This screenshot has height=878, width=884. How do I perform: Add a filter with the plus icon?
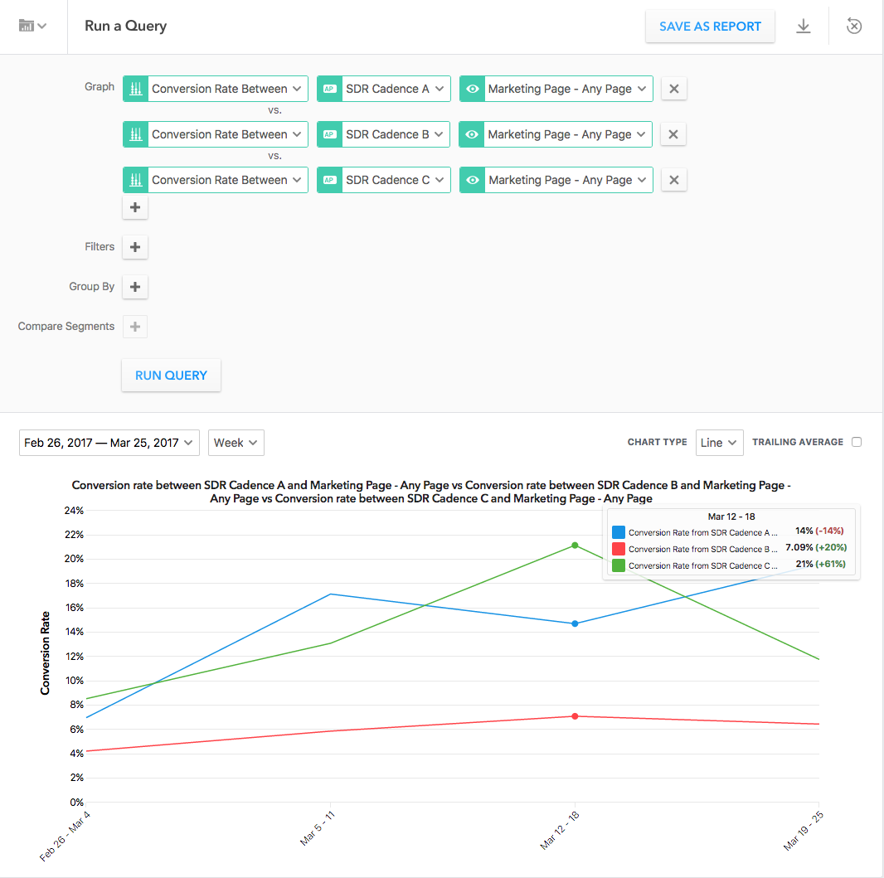coord(135,247)
